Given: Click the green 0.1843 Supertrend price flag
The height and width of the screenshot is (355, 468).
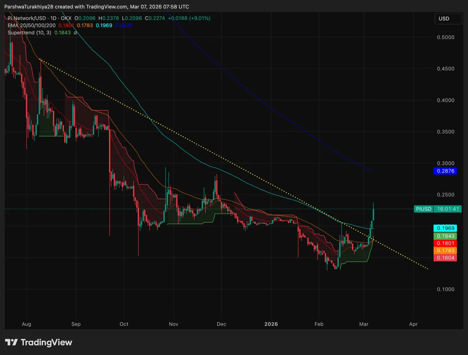Looking at the screenshot, I should [445, 236].
